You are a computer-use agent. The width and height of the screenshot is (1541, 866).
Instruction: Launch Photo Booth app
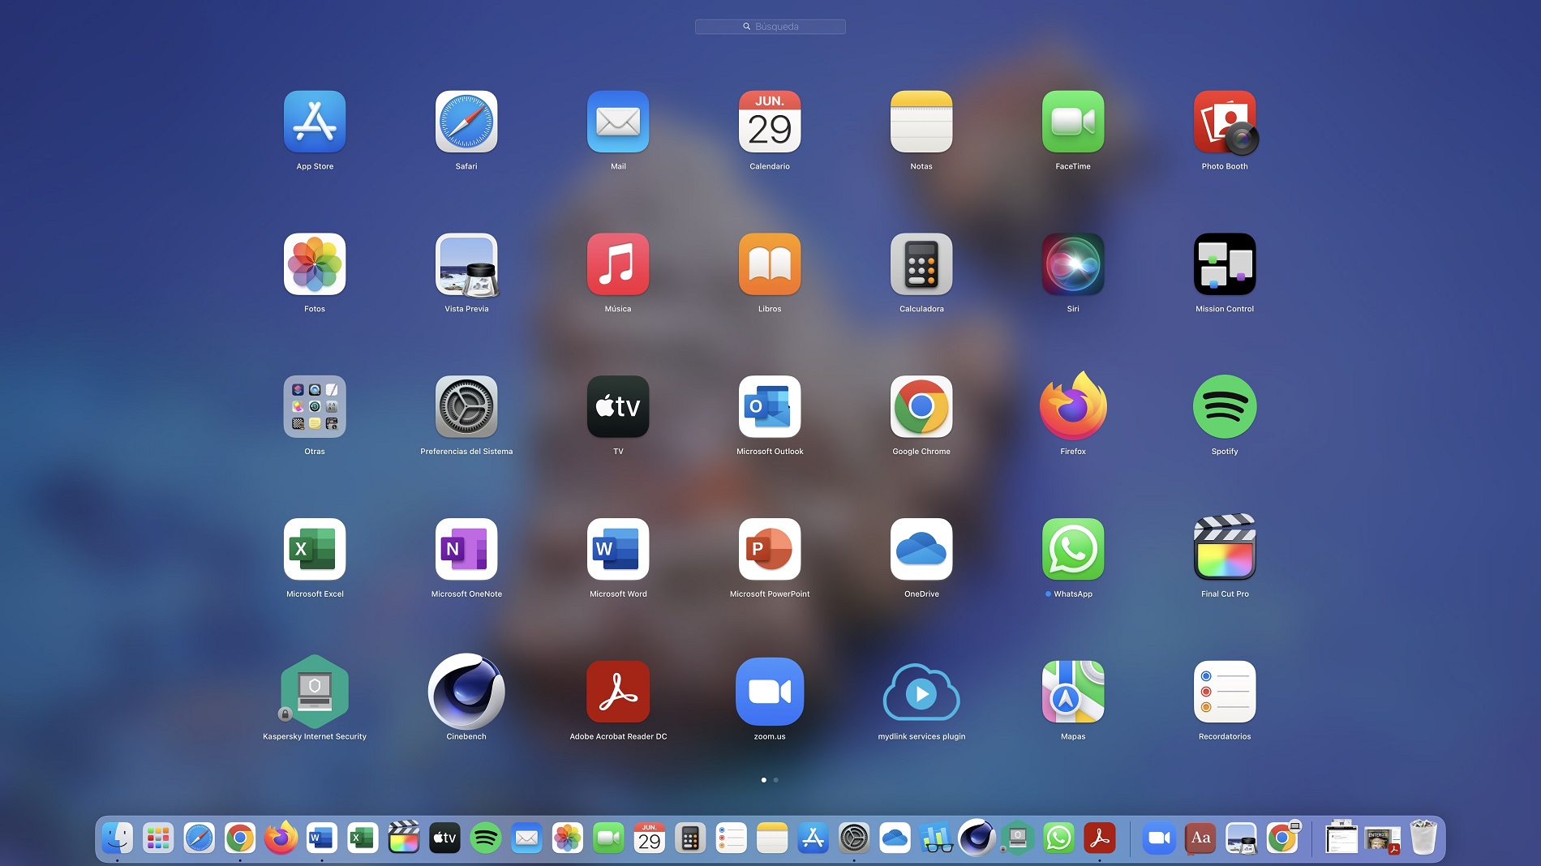(1225, 122)
